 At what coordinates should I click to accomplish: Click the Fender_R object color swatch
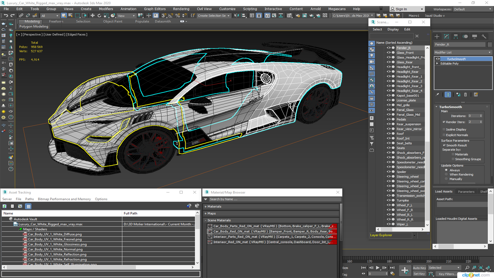point(489,45)
